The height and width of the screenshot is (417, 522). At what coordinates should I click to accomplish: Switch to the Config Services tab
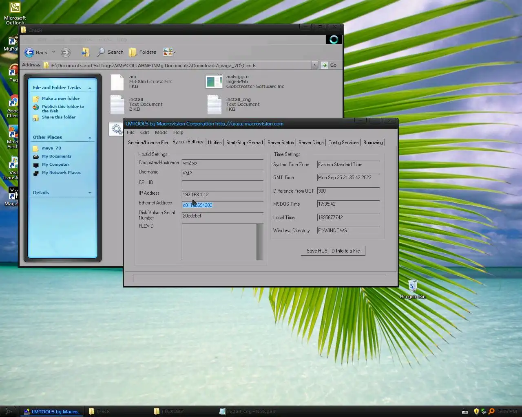click(x=343, y=143)
